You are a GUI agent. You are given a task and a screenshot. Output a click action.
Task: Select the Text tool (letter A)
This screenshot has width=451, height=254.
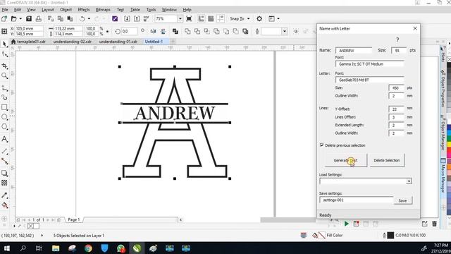4,139
